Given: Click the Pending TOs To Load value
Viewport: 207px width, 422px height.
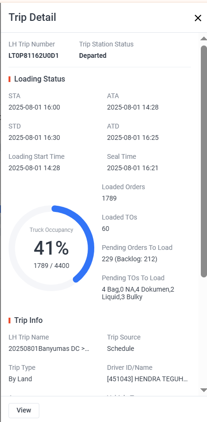Looking at the screenshot, I should (138, 294).
